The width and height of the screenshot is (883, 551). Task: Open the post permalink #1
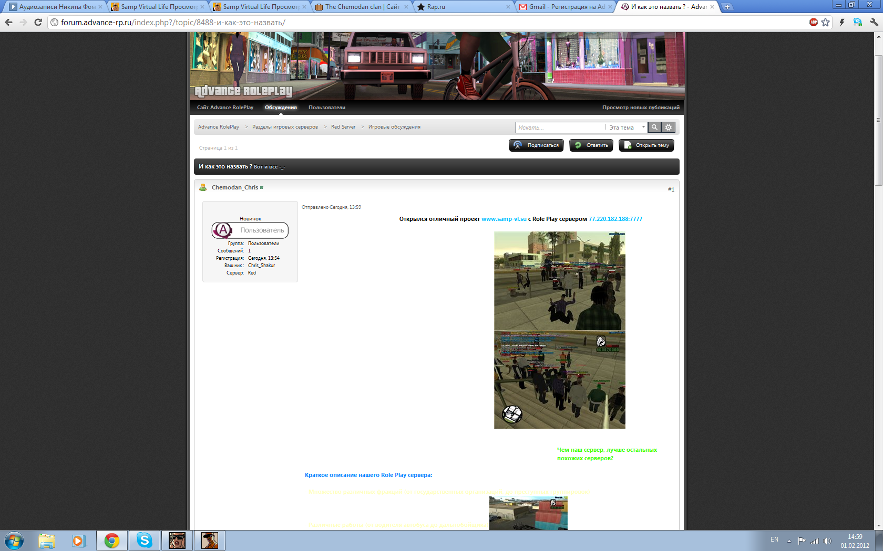click(671, 189)
